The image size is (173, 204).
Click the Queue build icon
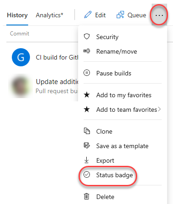coord(120,15)
